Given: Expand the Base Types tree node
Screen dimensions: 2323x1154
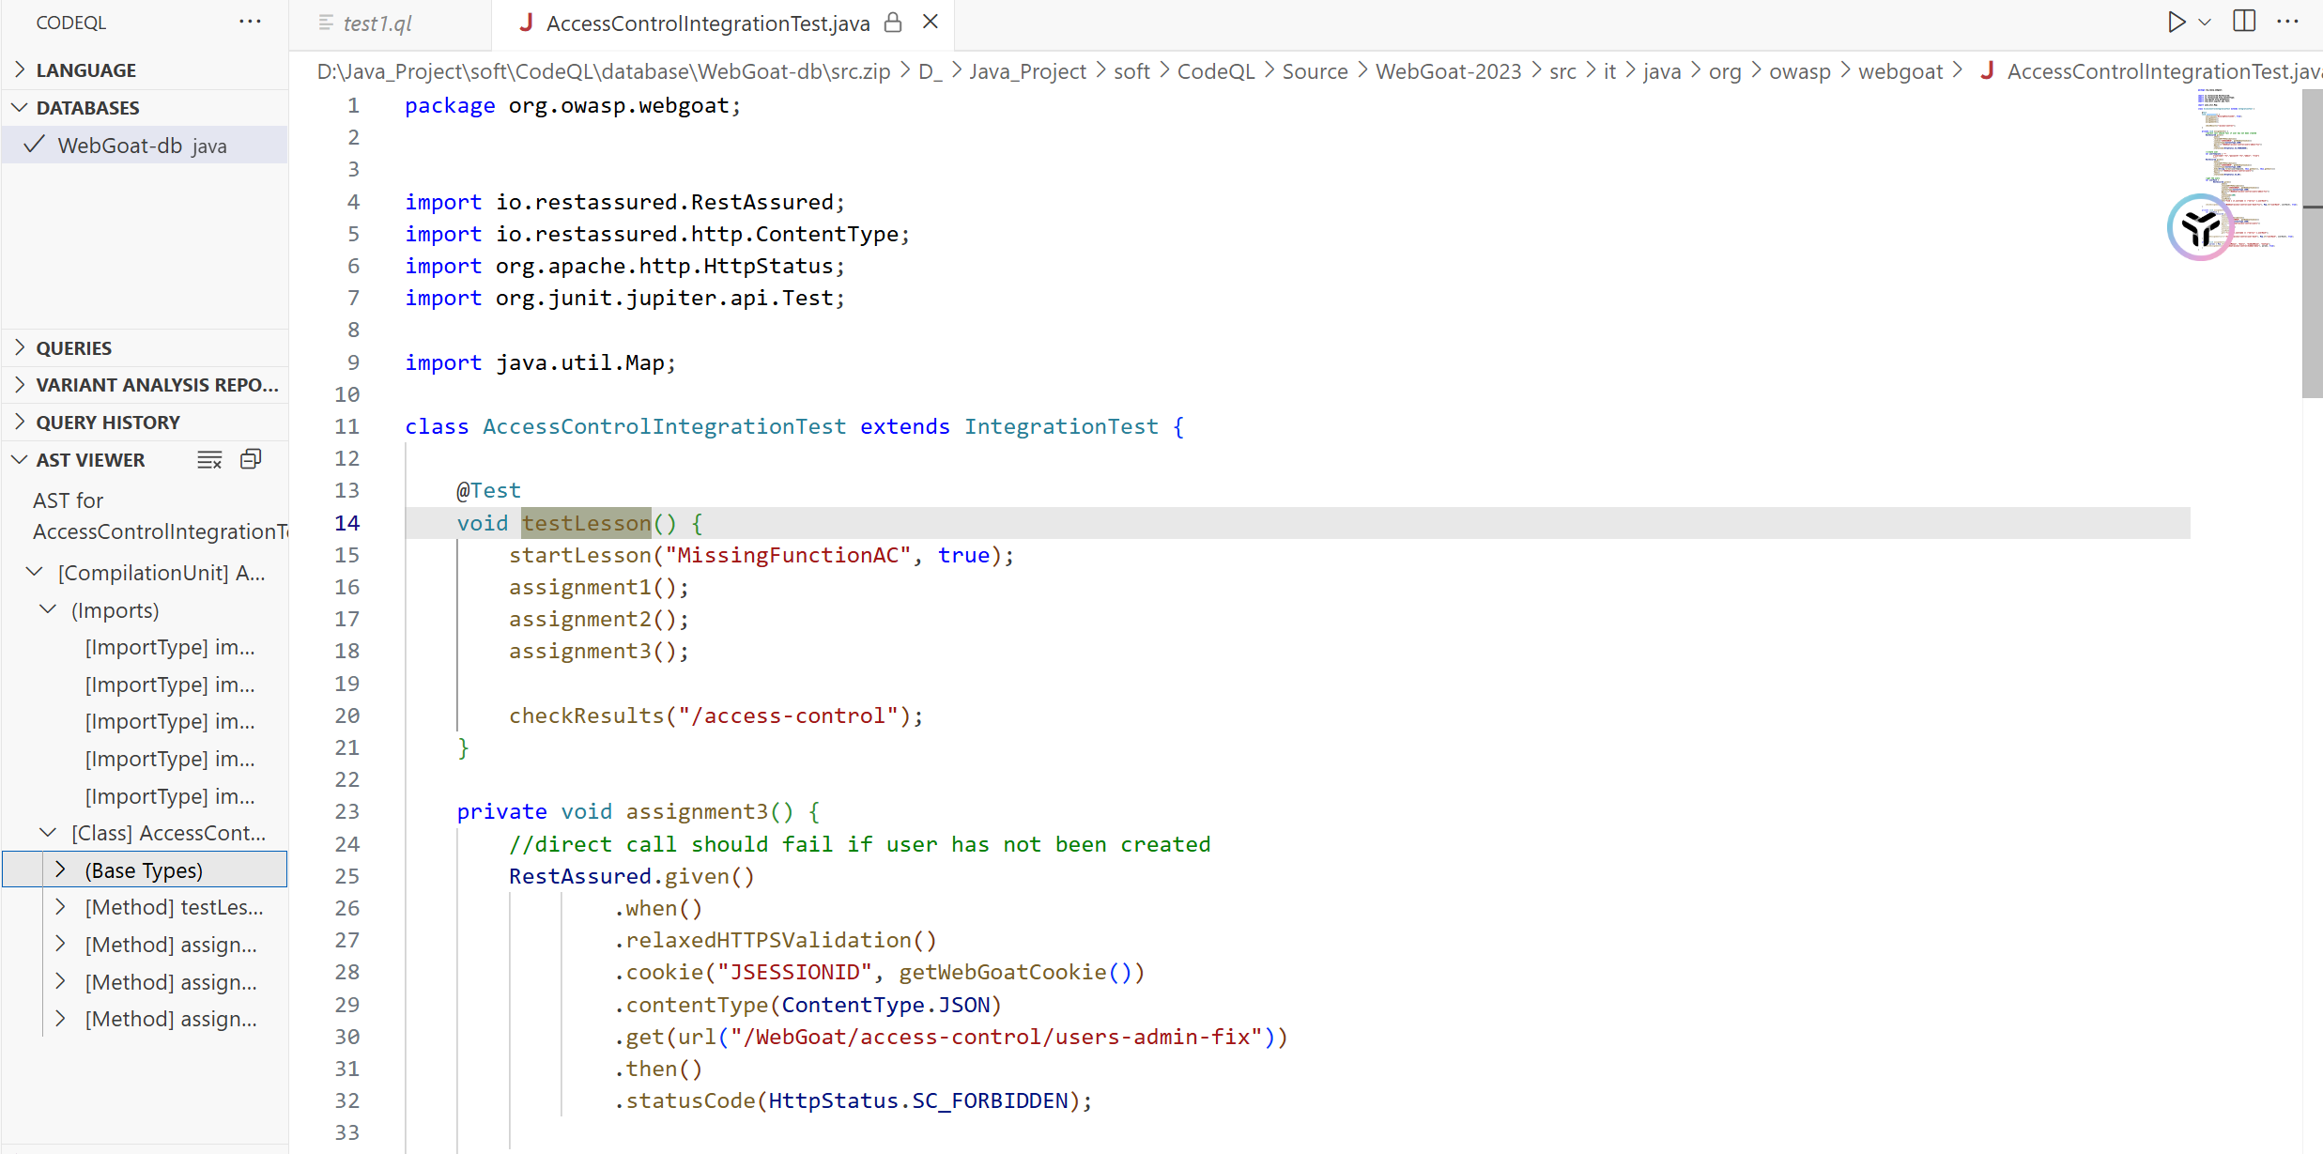Looking at the screenshot, I should point(60,870).
